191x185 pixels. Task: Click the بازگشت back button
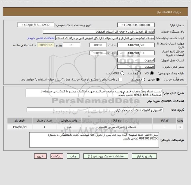(57, 156)
